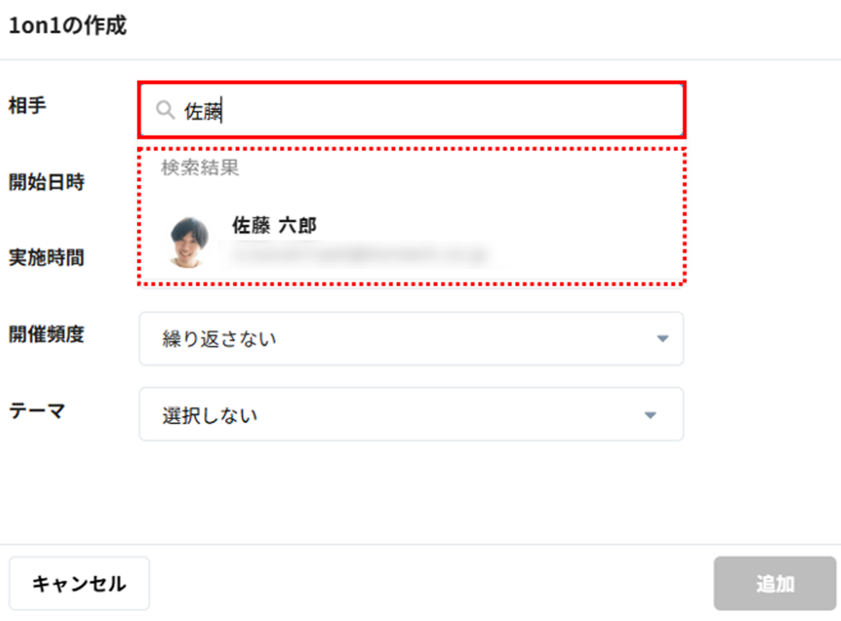Image resolution: width=841 pixels, height=621 pixels.
Task: Click the 実施時間 label
Action: [46, 257]
